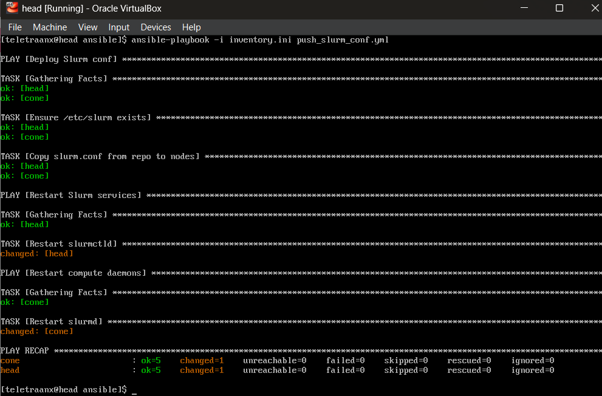Viewport: 602px width, 396px height.
Task: Click the TASK [Restart slurmd] line
Action: (52, 322)
